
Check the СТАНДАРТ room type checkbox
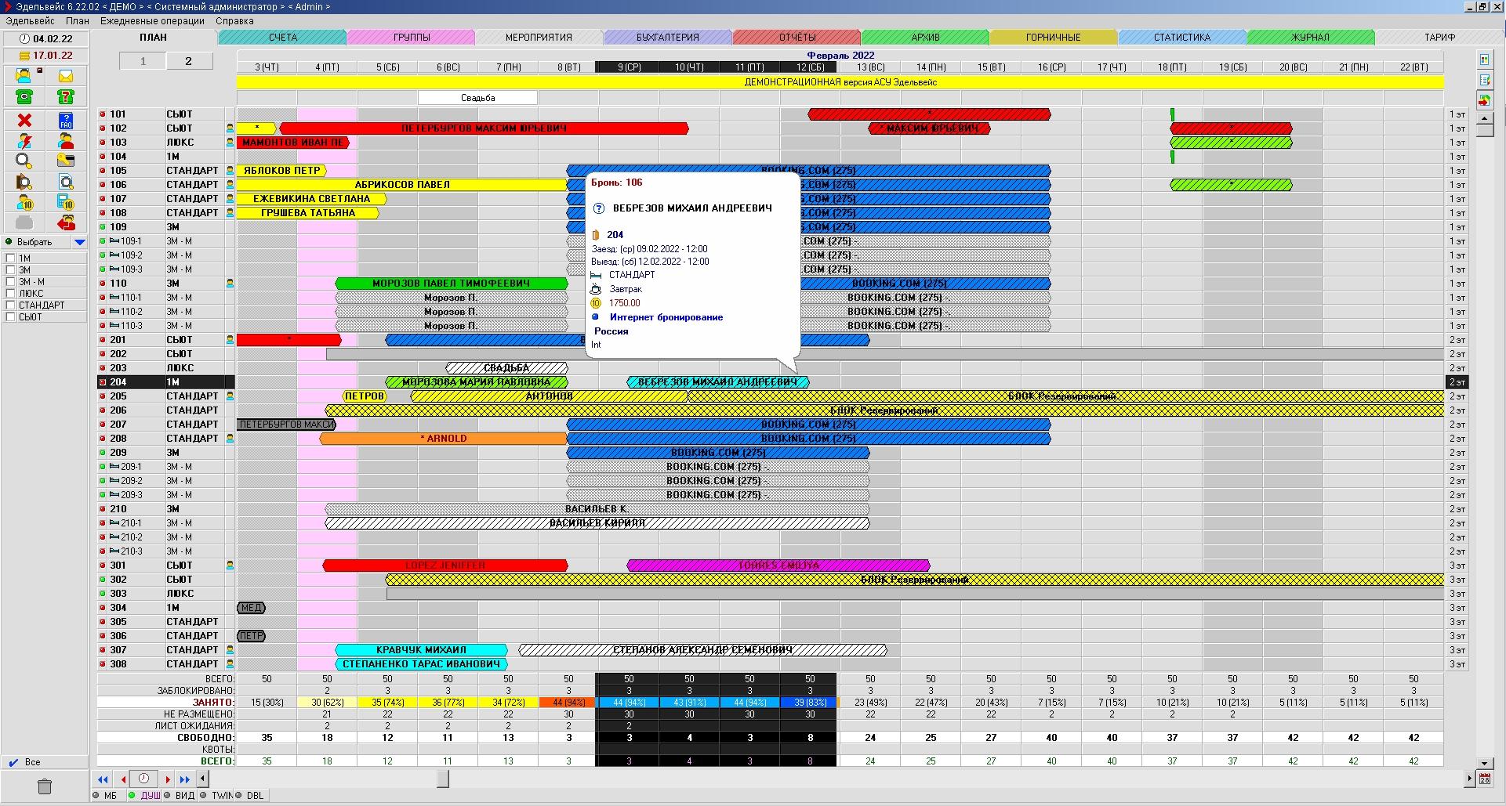[11, 305]
